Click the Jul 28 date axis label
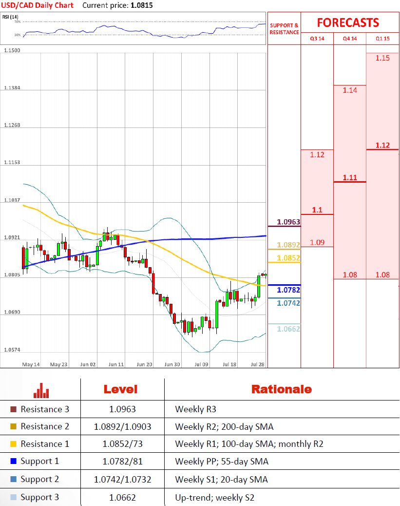400x506 pixels. [257, 364]
